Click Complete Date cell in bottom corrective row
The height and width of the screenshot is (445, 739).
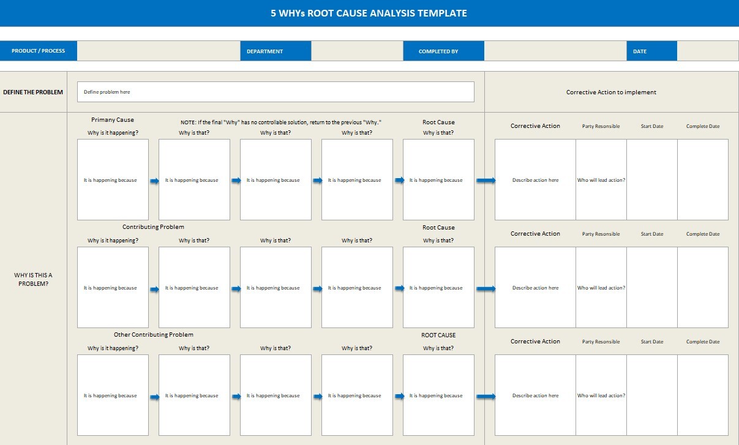pos(703,395)
